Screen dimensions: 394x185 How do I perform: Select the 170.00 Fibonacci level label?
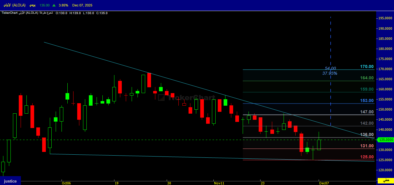[367, 66]
